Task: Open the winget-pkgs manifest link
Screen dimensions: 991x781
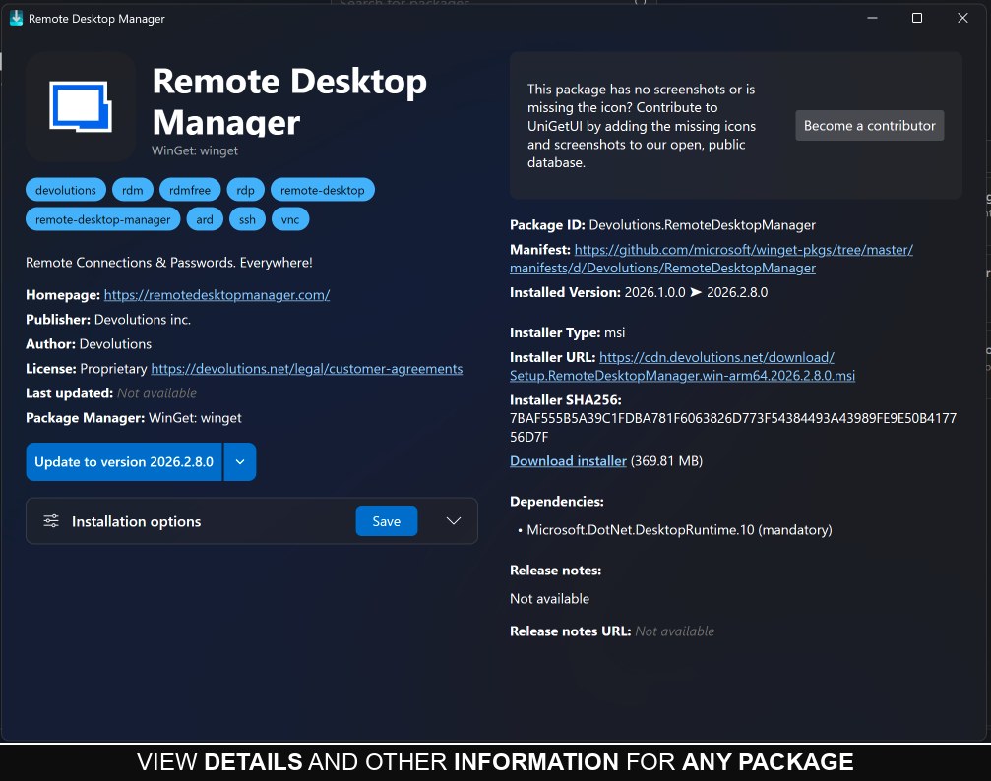Action: 711,259
